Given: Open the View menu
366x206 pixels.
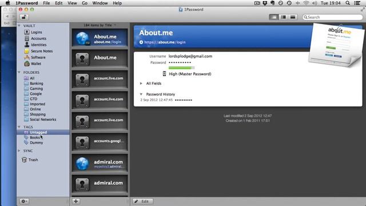Looking at the screenshot, I should tap(72, 3).
